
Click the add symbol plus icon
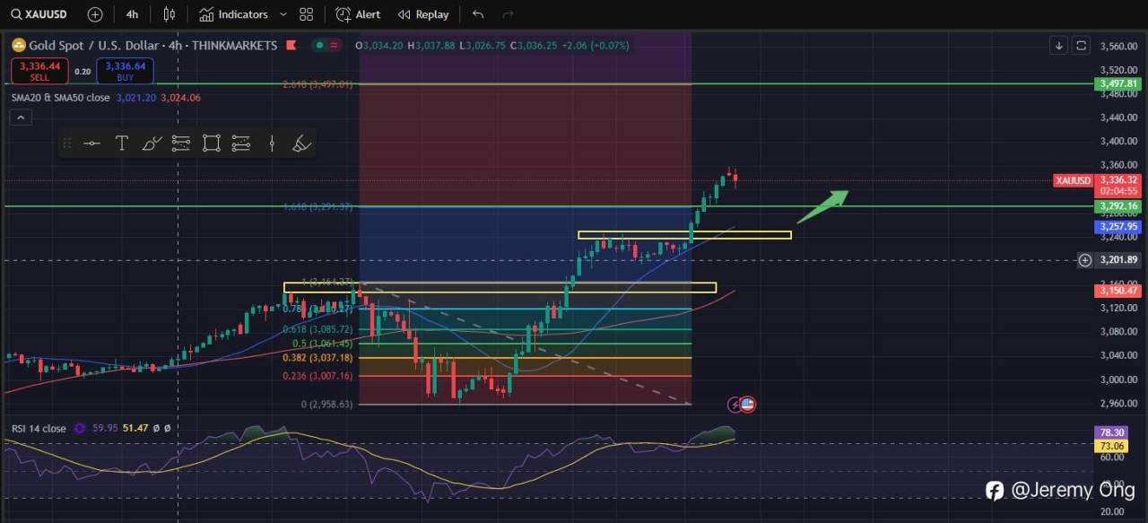95,14
